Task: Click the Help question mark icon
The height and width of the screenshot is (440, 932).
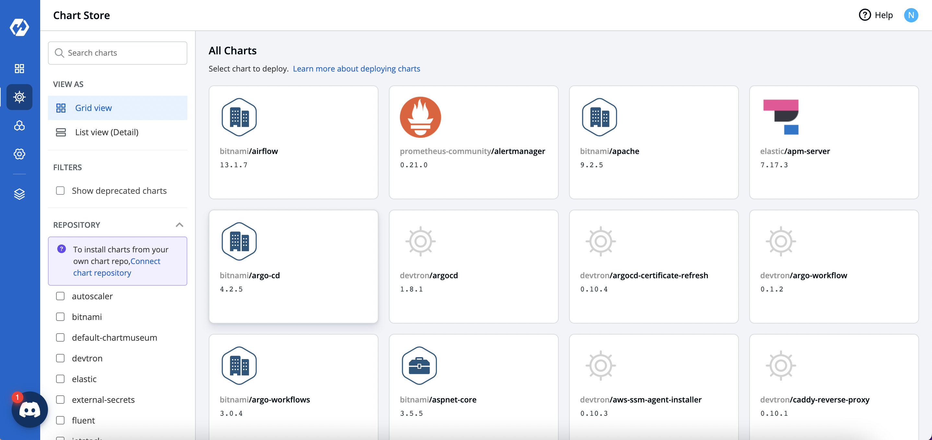Action: (865, 15)
